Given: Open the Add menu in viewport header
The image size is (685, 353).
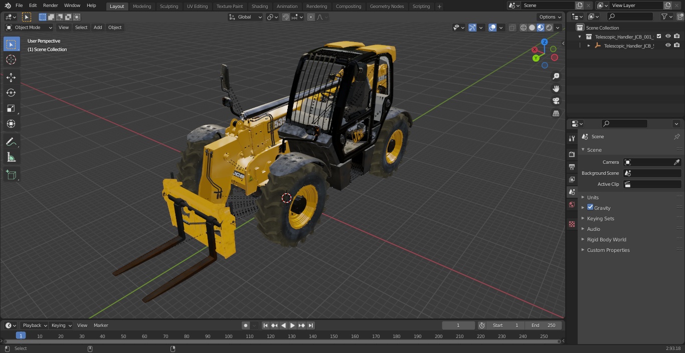Looking at the screenshot, I should coord(98,28).
